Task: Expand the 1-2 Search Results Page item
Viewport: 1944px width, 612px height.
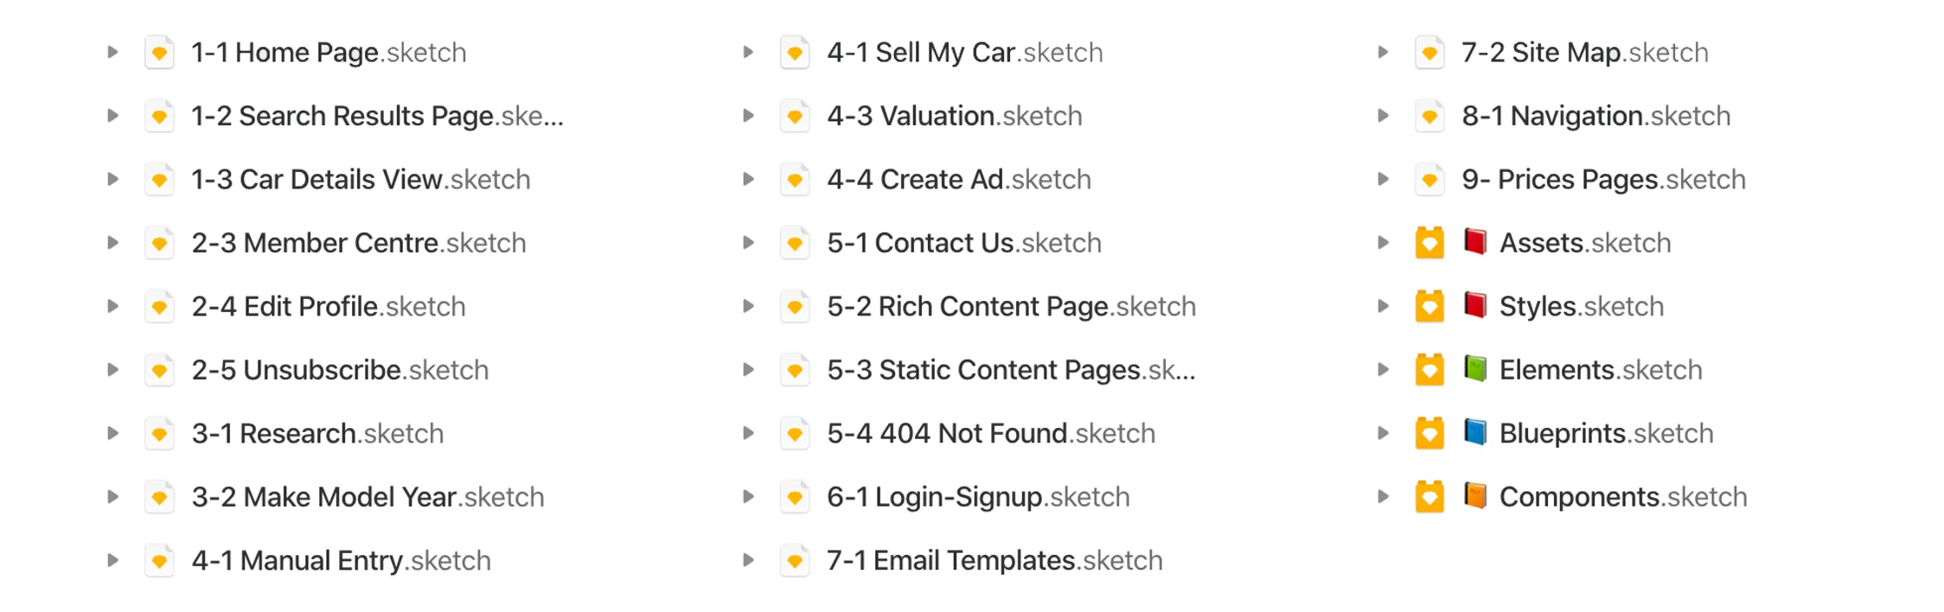Action: click(x=112, y=116)
